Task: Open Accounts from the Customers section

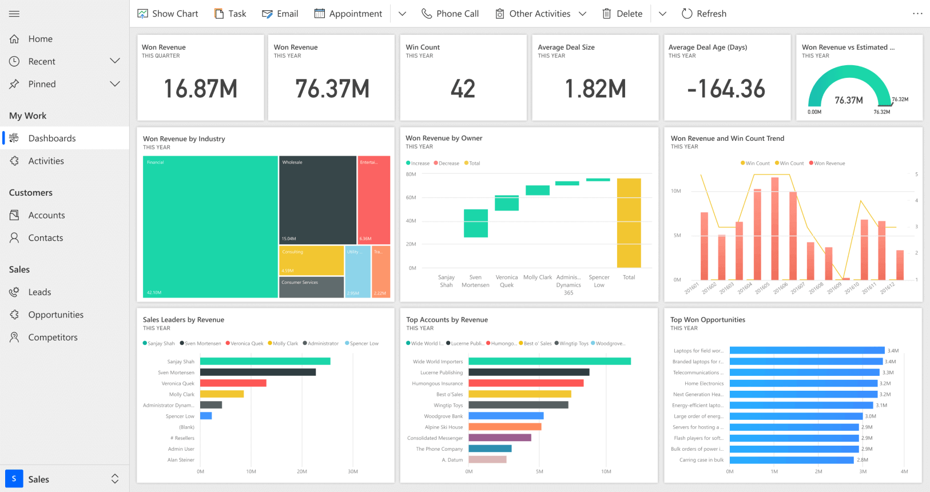Action: [x=47, y=215]
